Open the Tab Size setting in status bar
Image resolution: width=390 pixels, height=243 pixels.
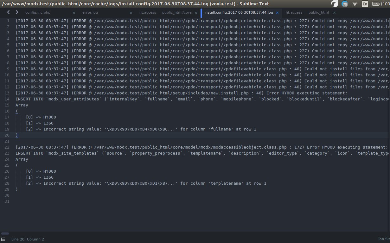[384, 239]
